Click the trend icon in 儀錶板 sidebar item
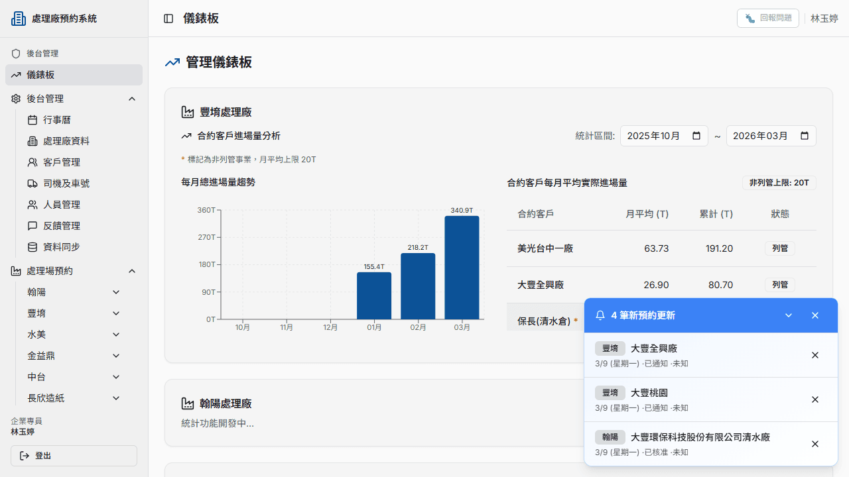The height and width of the screenshot is (477, 849). click(x=16, y=75)
